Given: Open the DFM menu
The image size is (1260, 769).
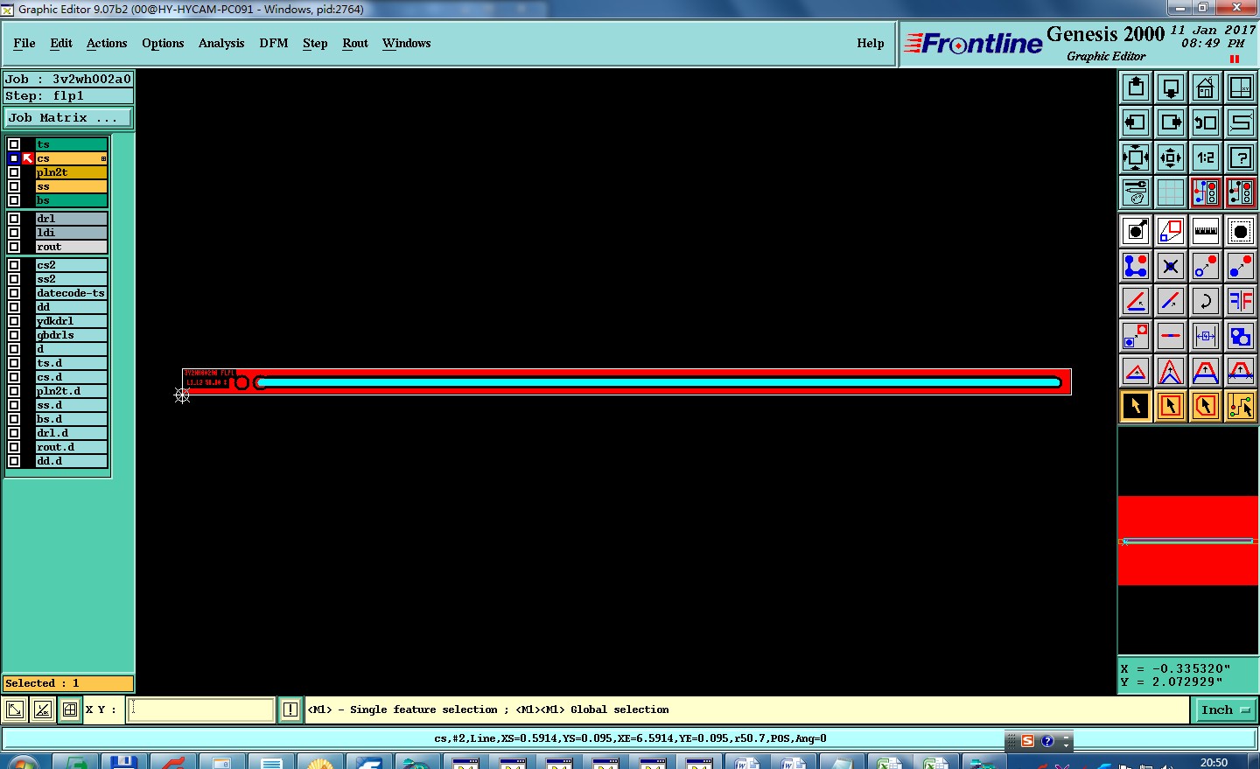Looking at the screenshot, I should (x=274, y=43).
